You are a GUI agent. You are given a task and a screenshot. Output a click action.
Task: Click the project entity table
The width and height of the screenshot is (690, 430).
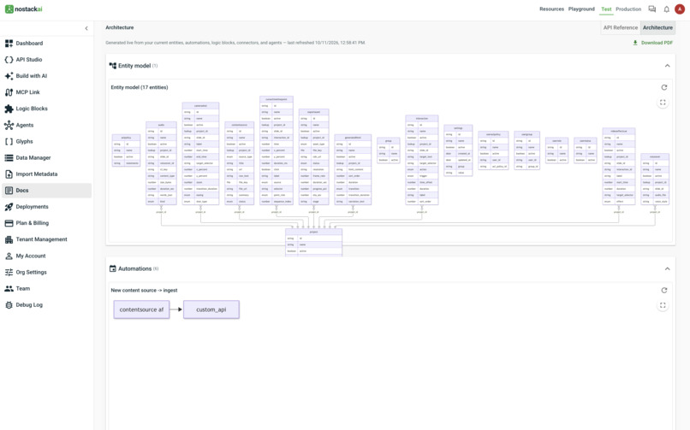(314, 242)
